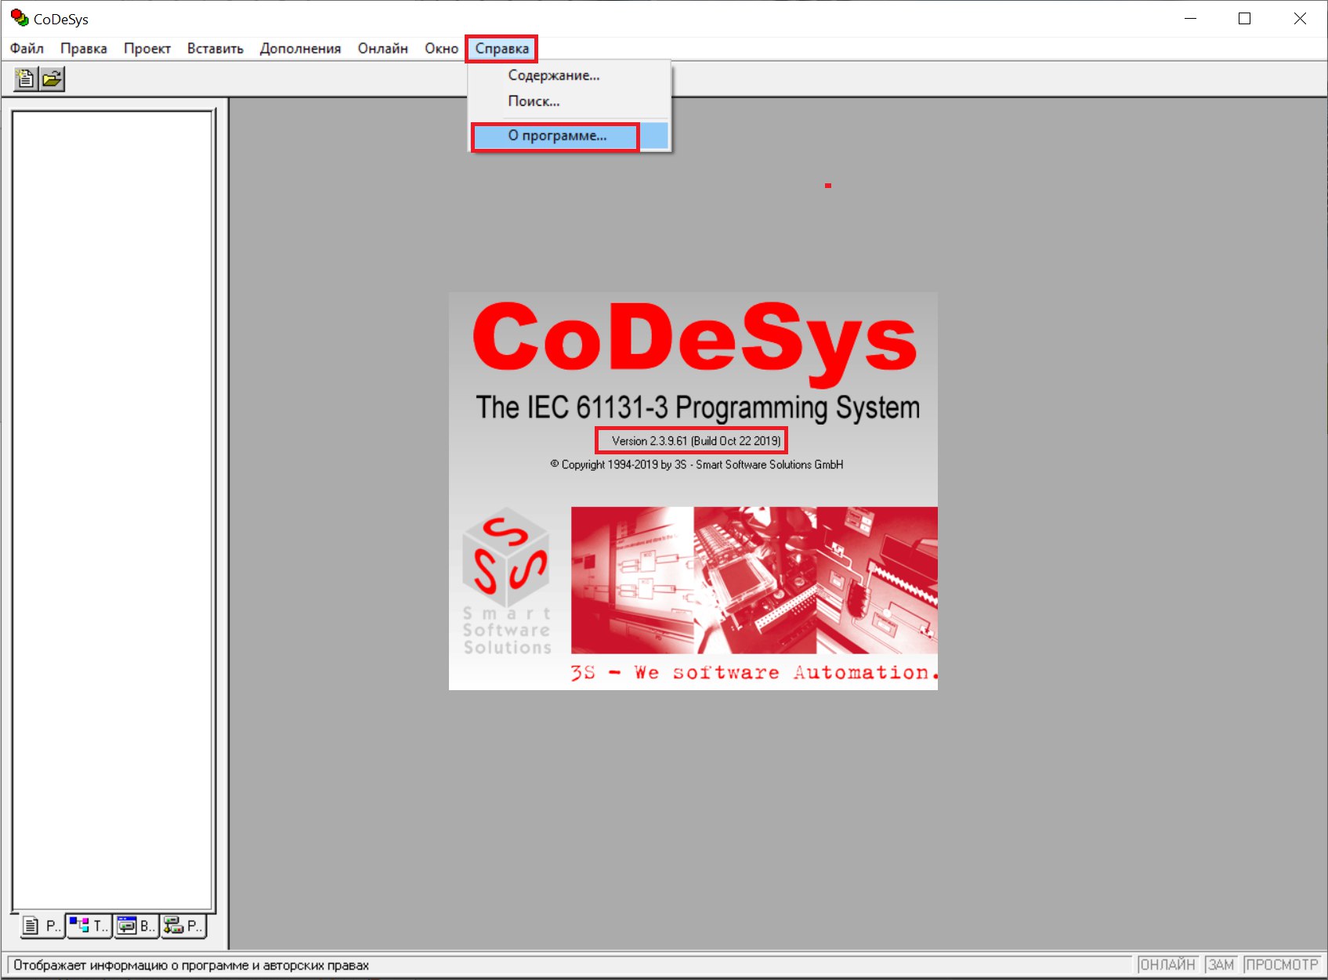Open the Файл menu

coord(27,49)
